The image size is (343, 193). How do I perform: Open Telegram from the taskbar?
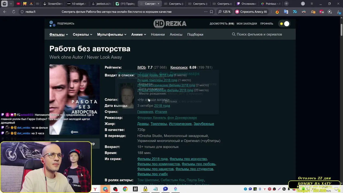tap(105, 189)
